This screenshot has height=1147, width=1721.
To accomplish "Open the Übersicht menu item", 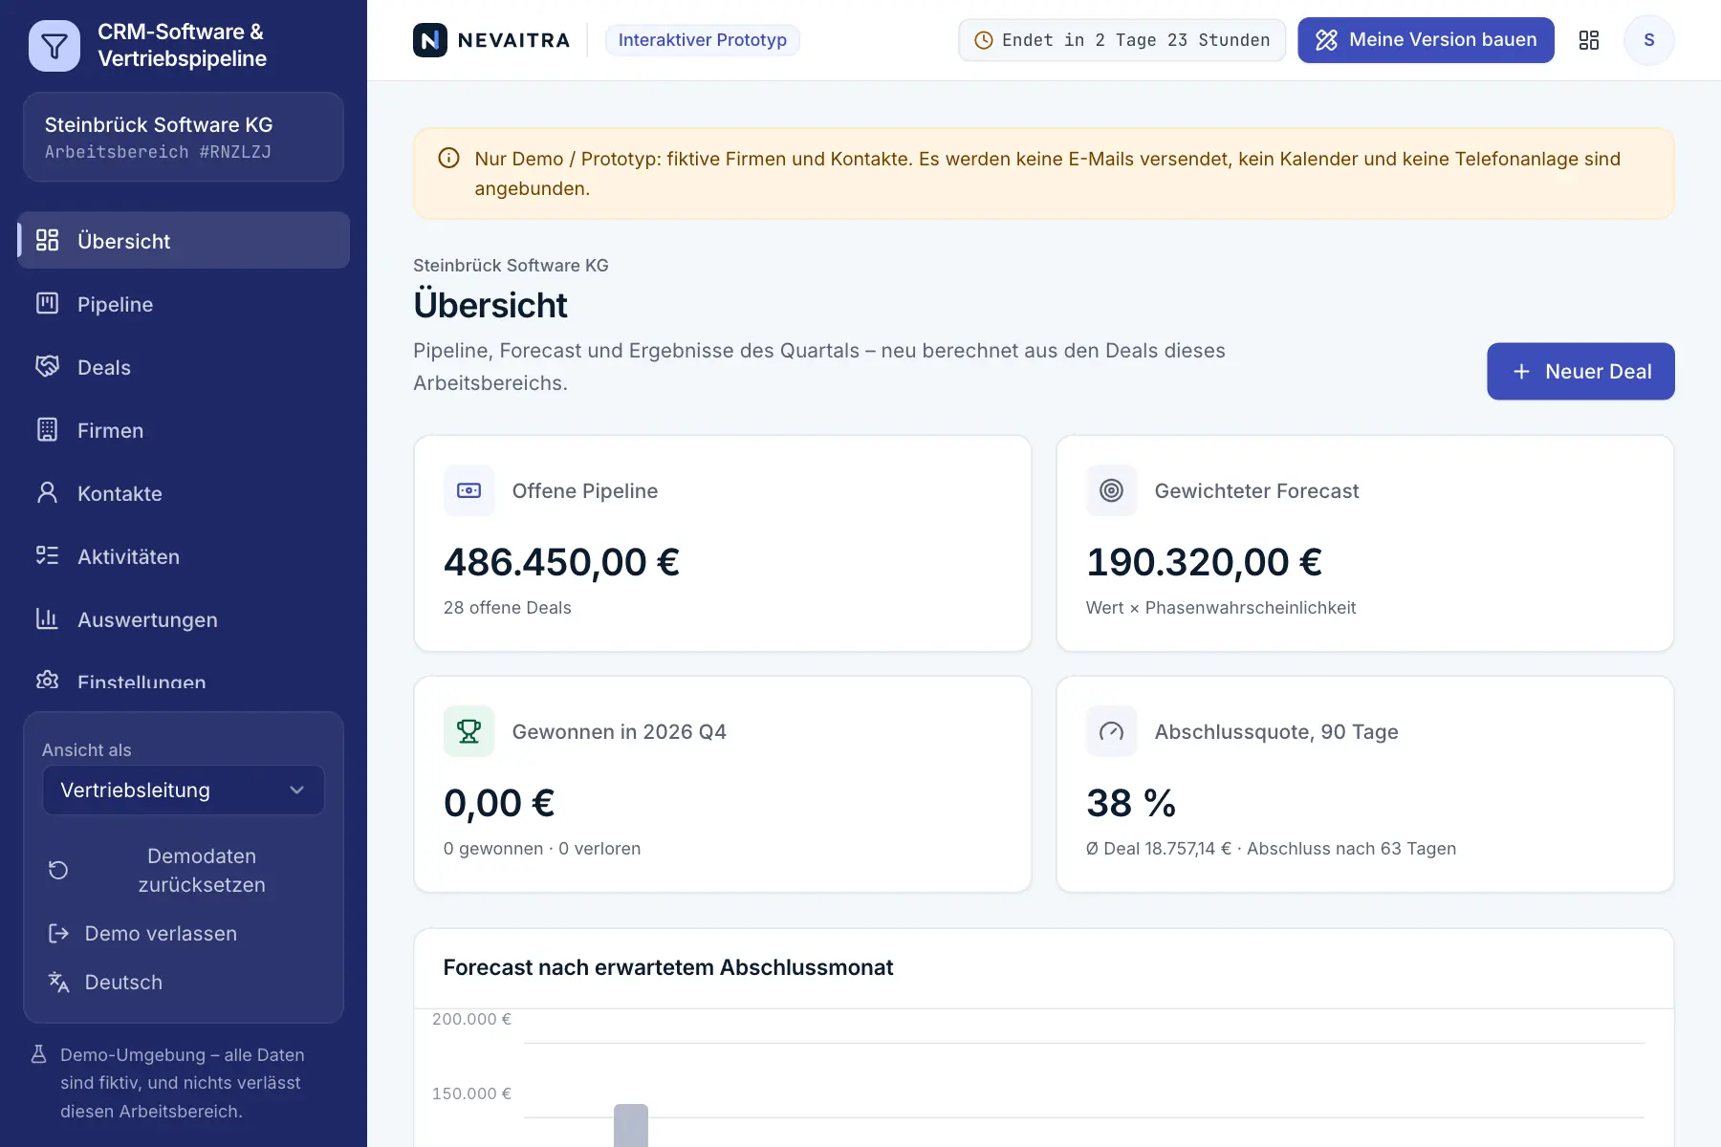I will (184, 241).
